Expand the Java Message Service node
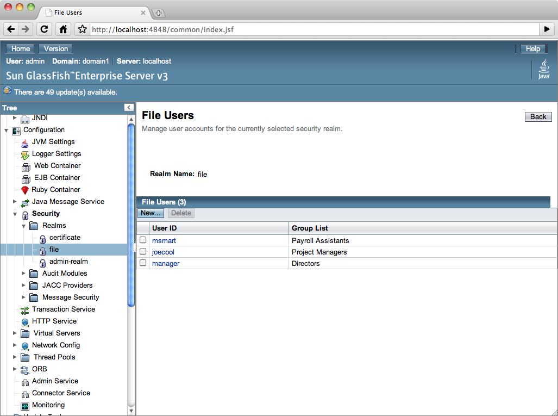This screenshot has height=416, width=558. point(15,201)
